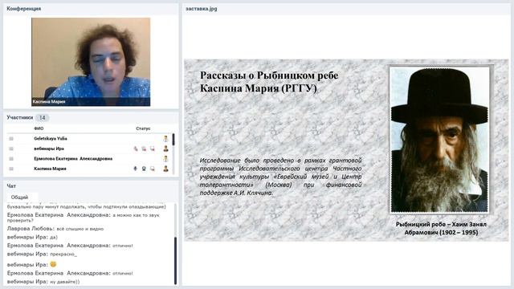Click chat message 'всё слышно и видно'
The height and width of the screenshot is (289, 514).
coord(80,229)
